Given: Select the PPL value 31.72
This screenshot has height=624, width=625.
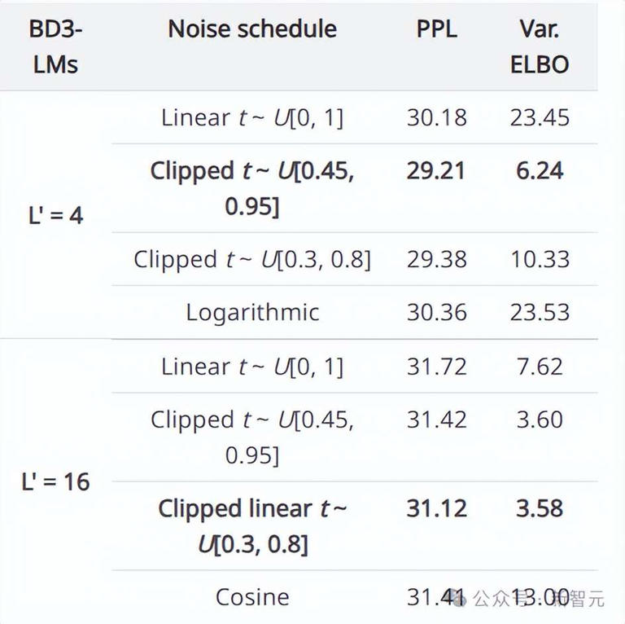Looking at the screenshot, I should click(436, 367).
